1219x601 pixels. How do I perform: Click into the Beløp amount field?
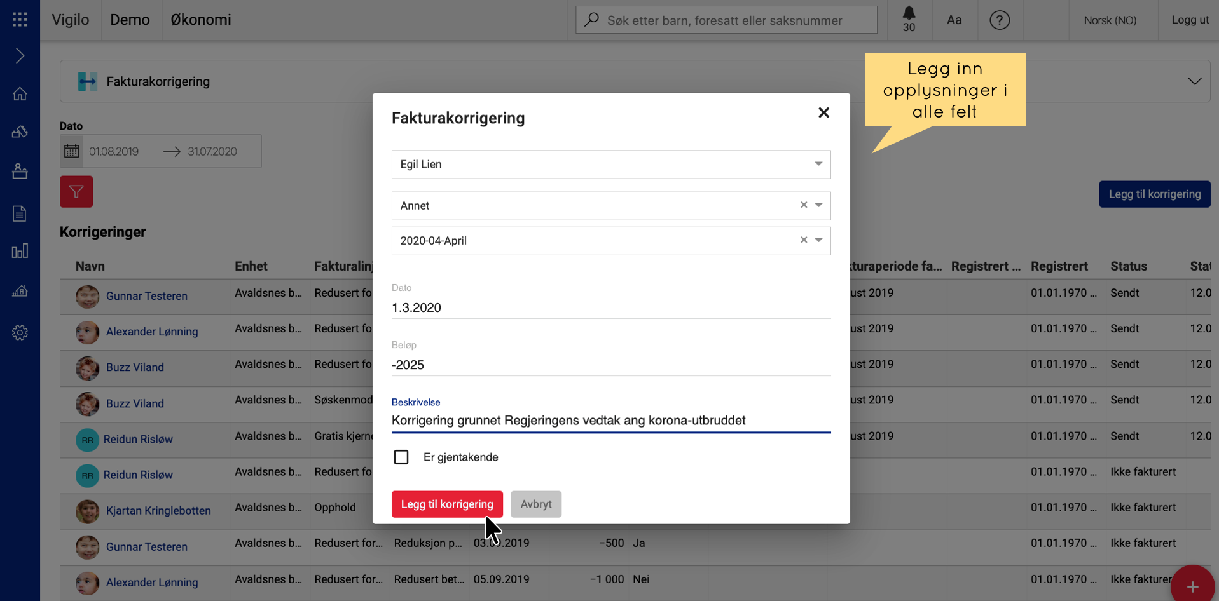pyautogui.click(x=610, y=365)
